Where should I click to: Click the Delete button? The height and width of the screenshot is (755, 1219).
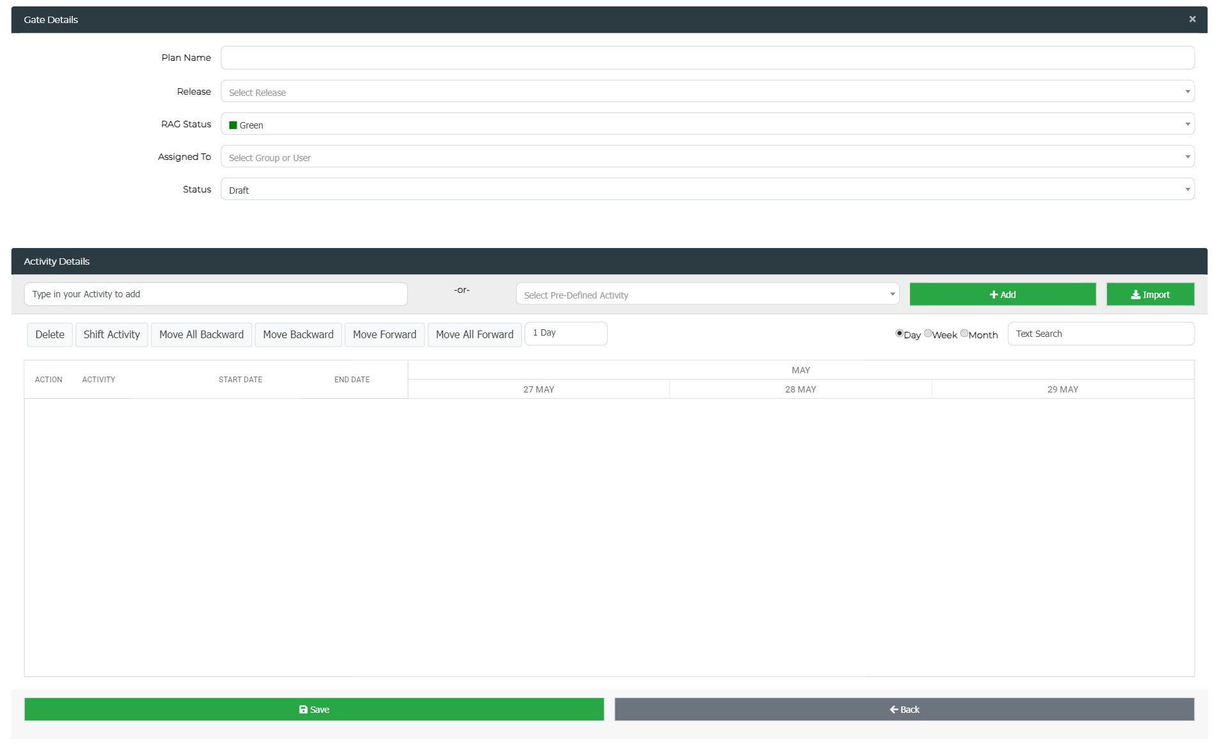point(50,334)
